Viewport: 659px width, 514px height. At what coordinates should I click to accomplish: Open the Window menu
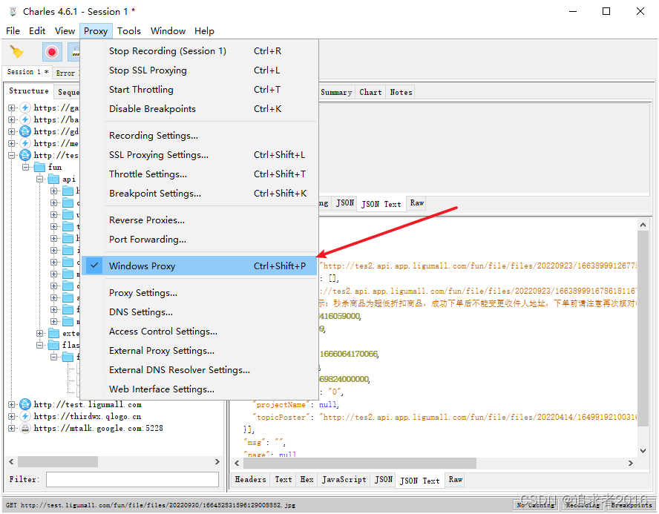pos(168,31)
